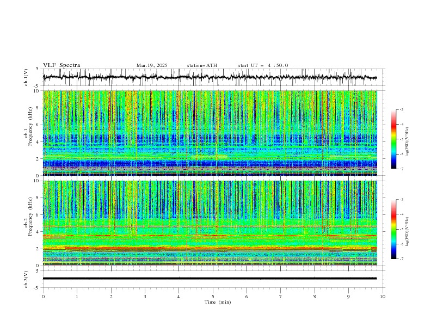Click the '-3' label on upper colorbar
431x333 pixels.
pos(402,109)
